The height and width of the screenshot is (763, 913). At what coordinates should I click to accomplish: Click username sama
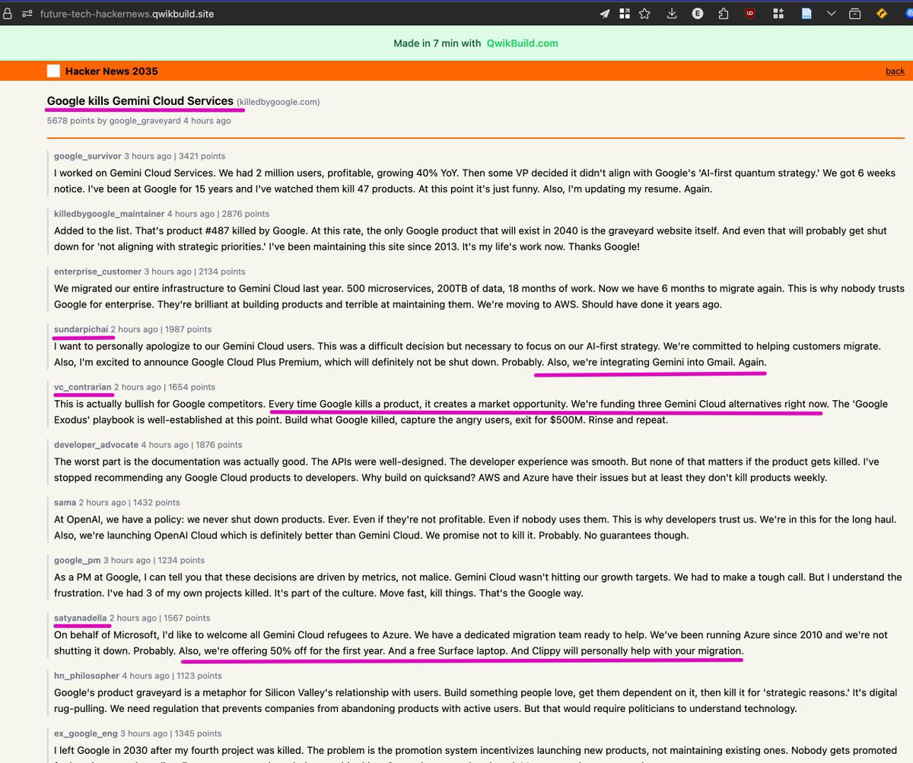(65, 503)
